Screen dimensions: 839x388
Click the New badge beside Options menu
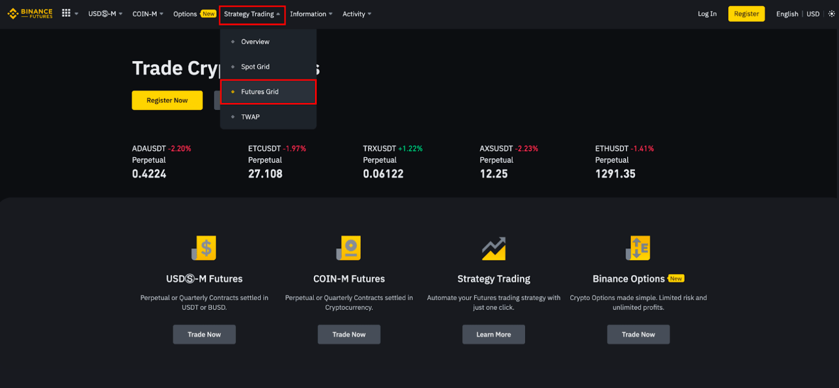209,14
